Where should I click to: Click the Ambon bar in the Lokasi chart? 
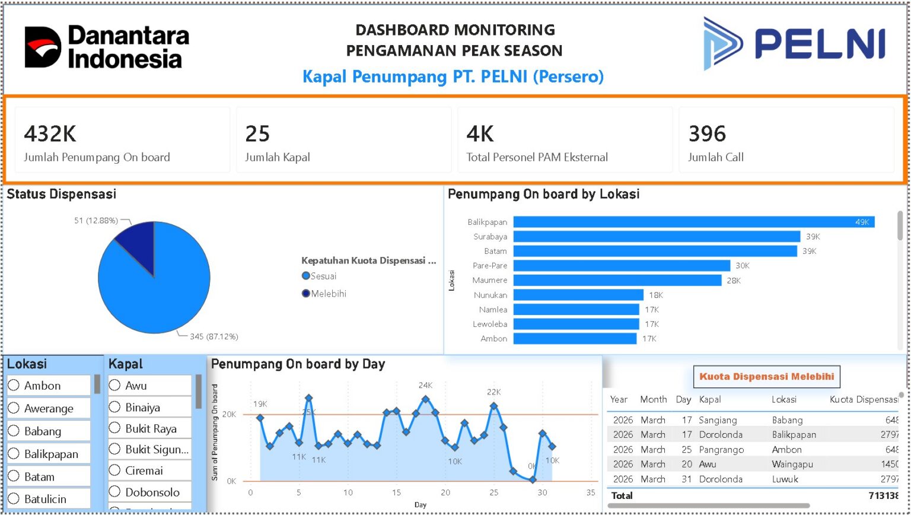575,339
